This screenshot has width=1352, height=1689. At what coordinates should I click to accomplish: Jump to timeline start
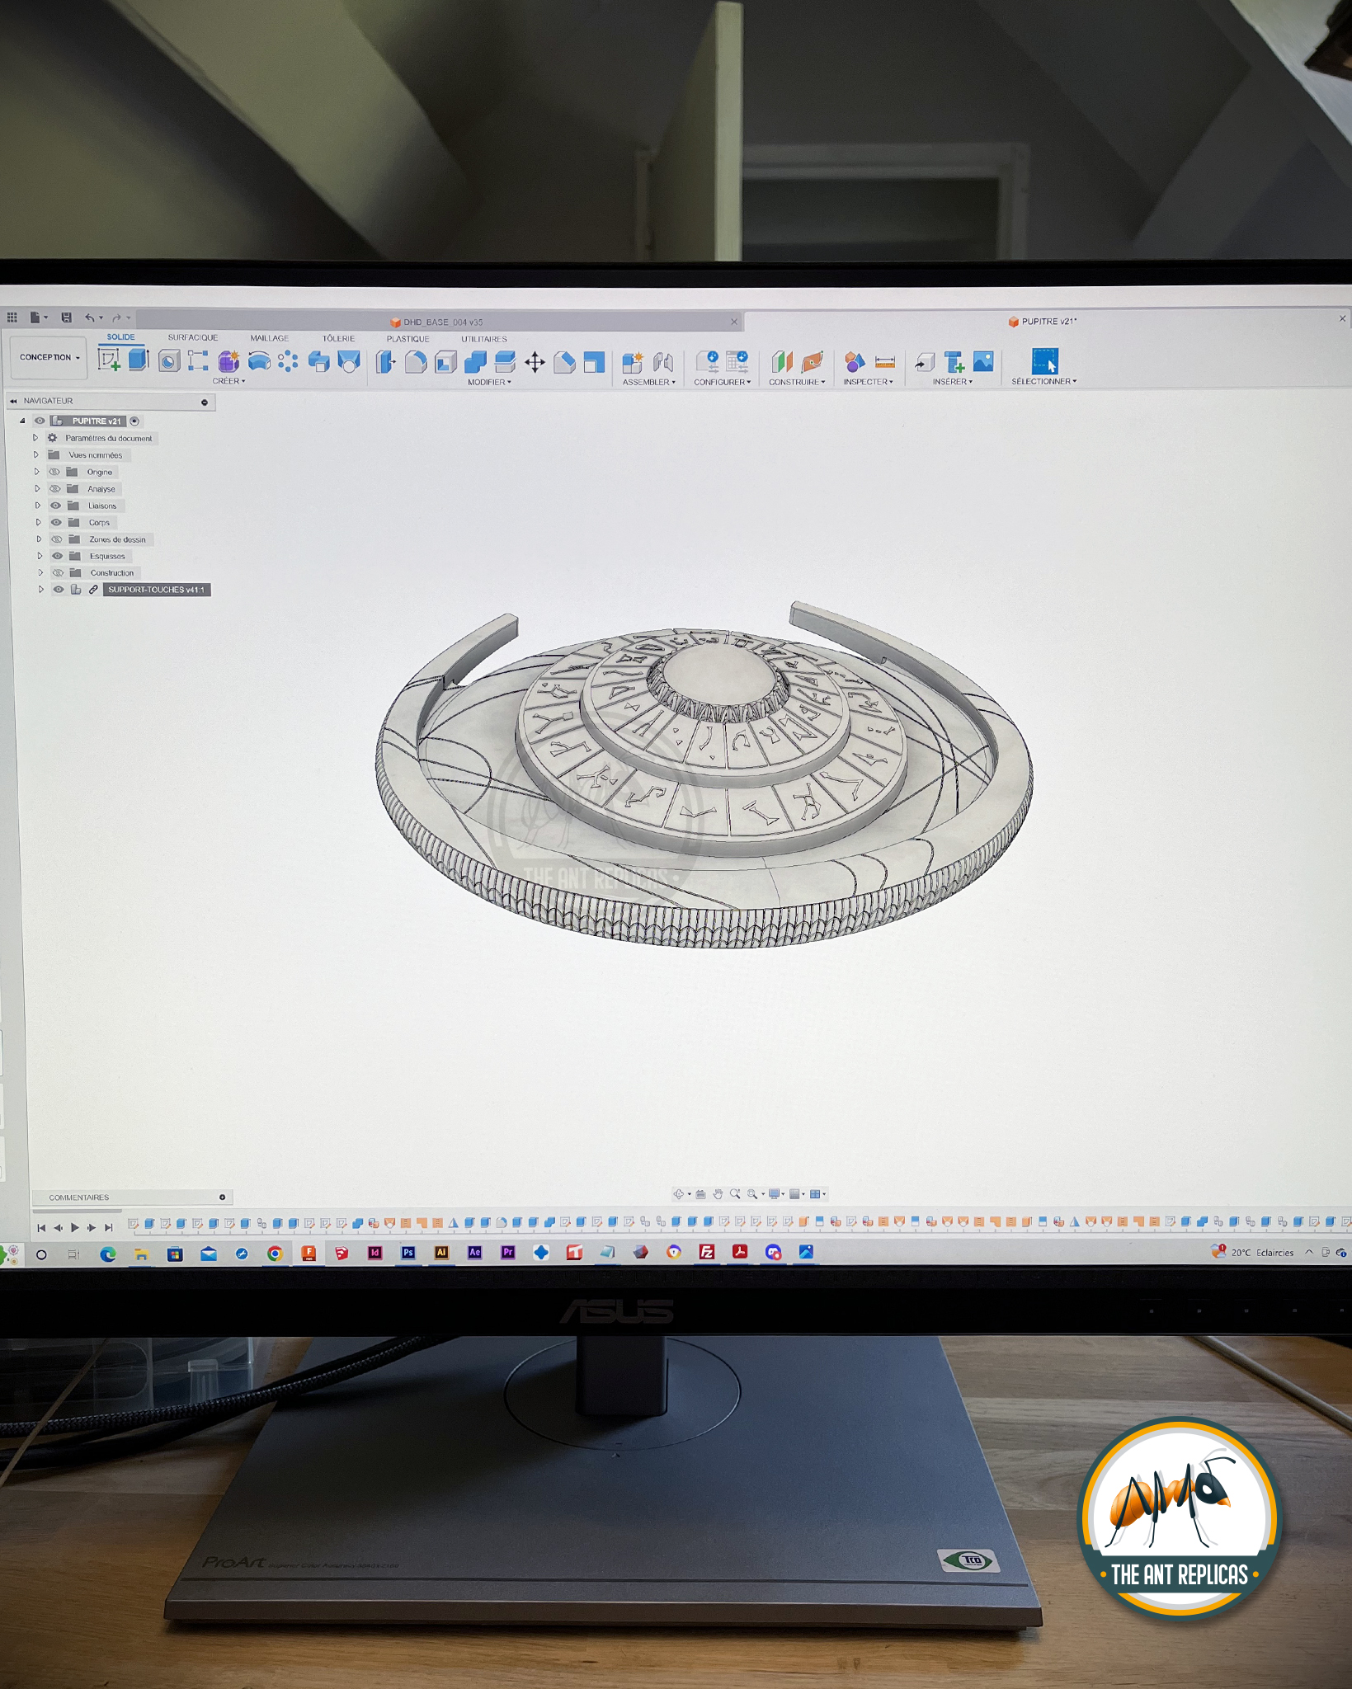[x=41, y=1227]
